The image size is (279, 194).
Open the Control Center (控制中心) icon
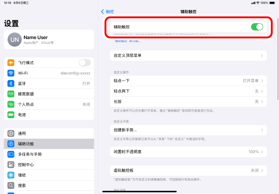coord(10,165)
